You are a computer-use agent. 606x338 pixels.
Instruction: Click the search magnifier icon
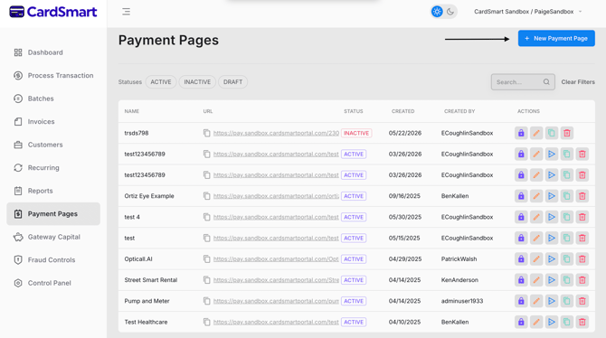[x=546, y=82]
